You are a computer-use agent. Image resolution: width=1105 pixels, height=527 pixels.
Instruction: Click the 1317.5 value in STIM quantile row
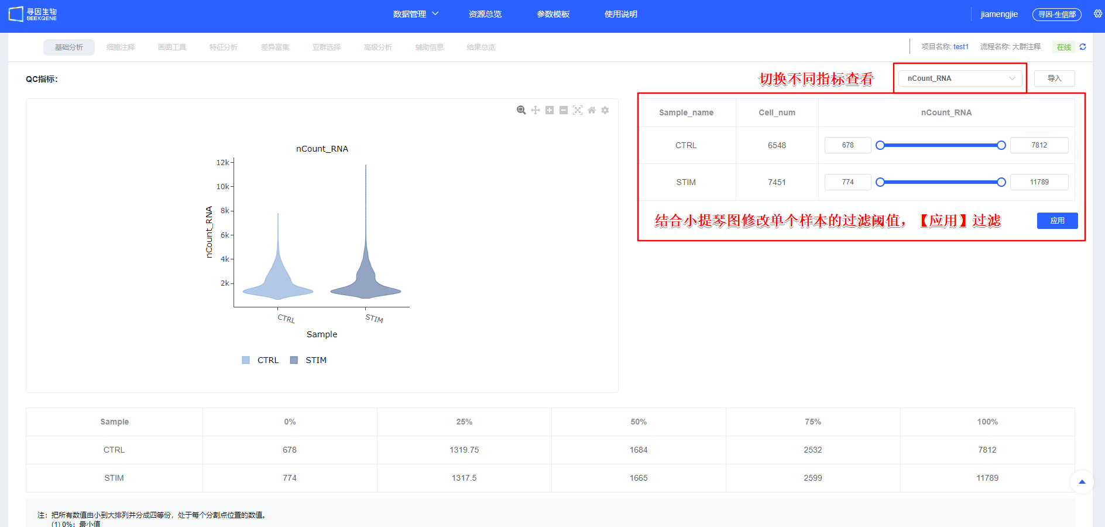click(x=464, y=478)
